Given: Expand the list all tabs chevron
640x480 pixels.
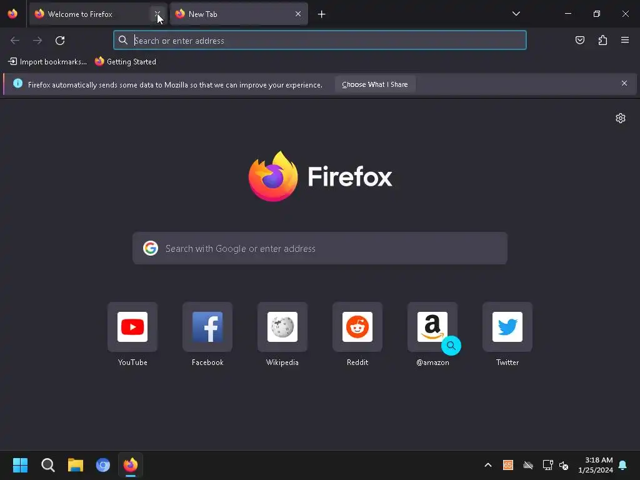Looking at the screenshot, I should pyautogui.click(x=516, y=14).
